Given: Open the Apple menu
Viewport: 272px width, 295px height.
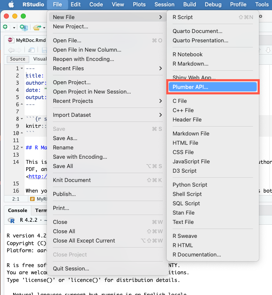Looking at the screenshot, I should (x=11, y=5).
